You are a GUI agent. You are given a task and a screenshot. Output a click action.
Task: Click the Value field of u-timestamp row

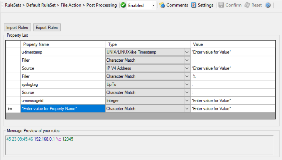pos(232,52)
